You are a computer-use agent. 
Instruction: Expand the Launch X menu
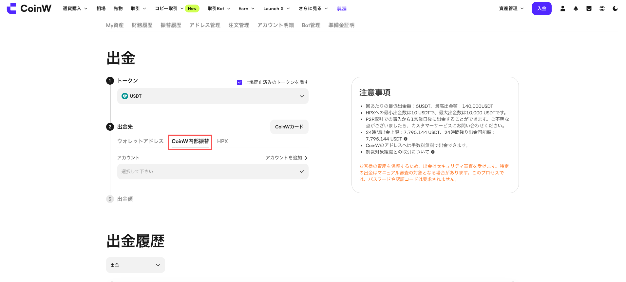pos(276,8)
